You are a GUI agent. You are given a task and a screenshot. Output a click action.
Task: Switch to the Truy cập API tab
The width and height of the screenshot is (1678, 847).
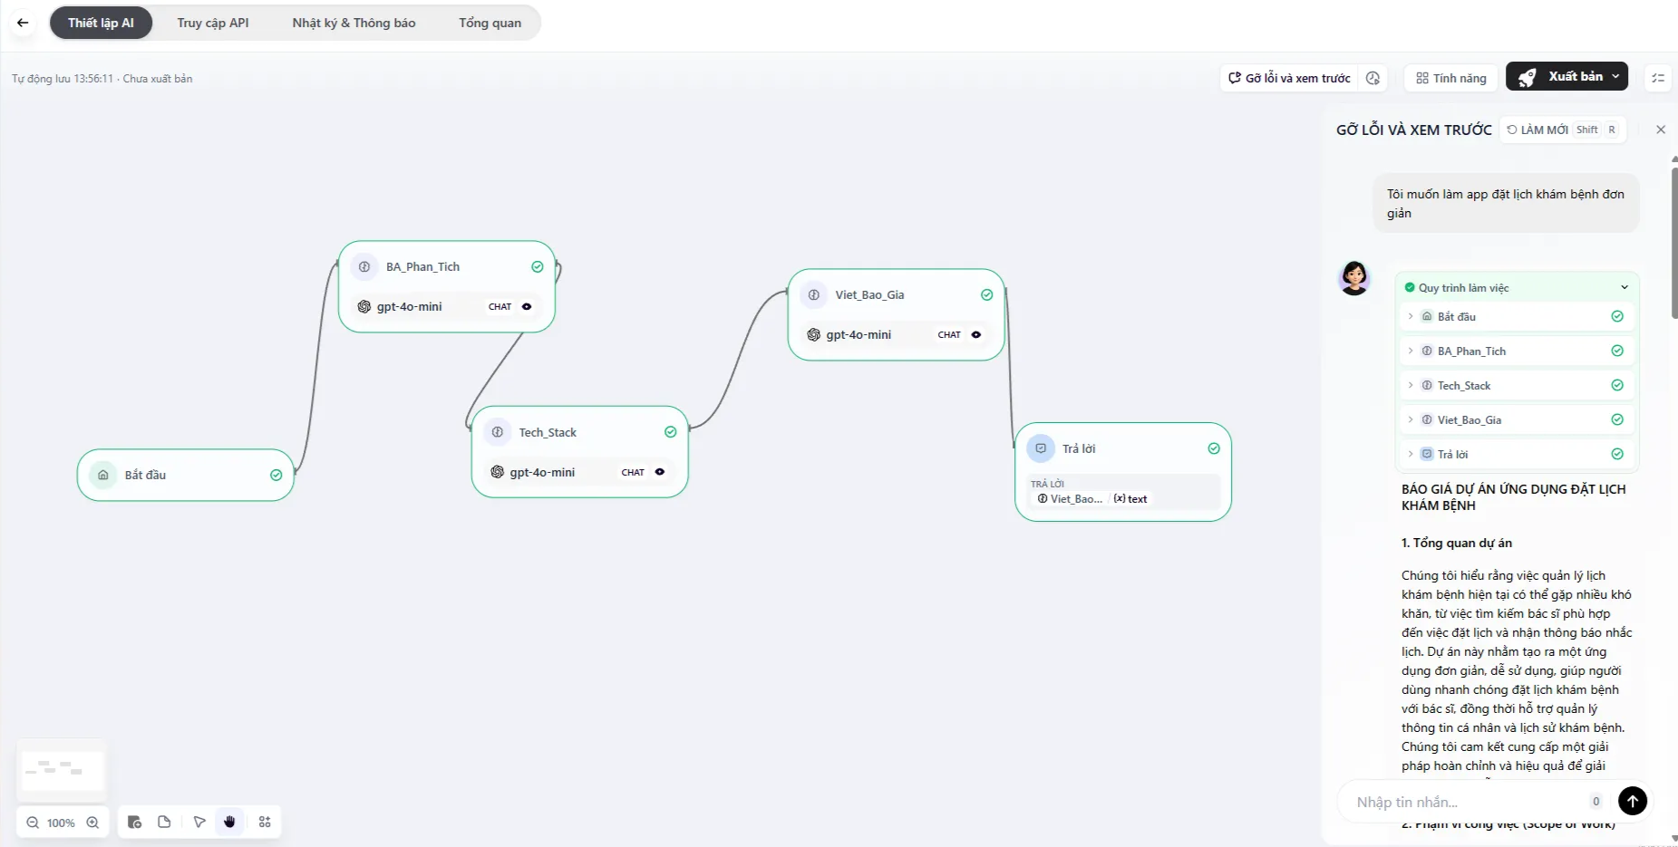tap(213, 23)
